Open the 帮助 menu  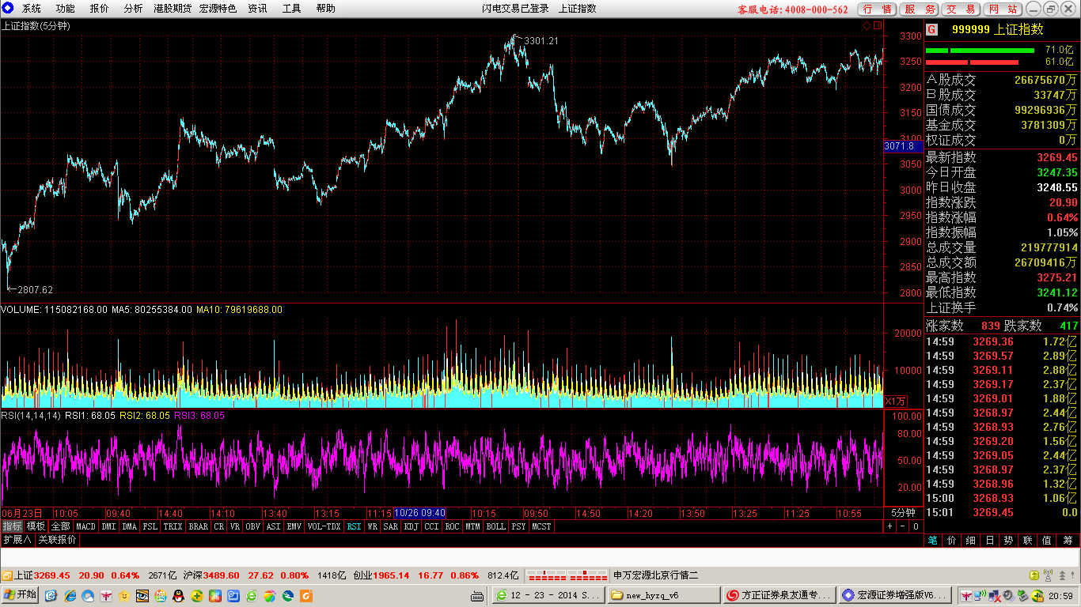click(325, 9)
